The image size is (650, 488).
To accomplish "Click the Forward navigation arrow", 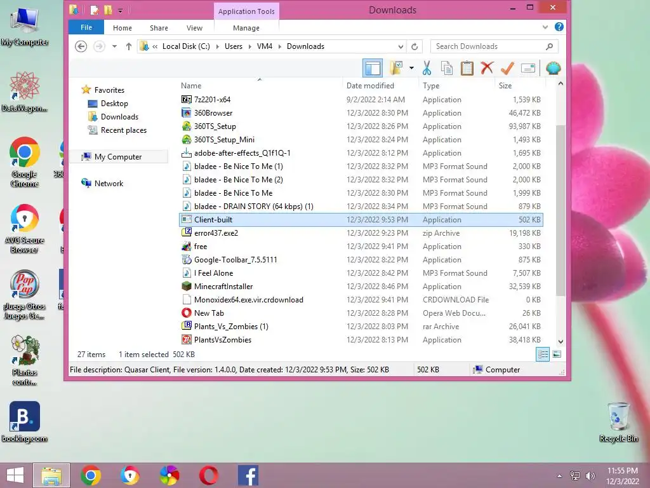I will point(99,46).
